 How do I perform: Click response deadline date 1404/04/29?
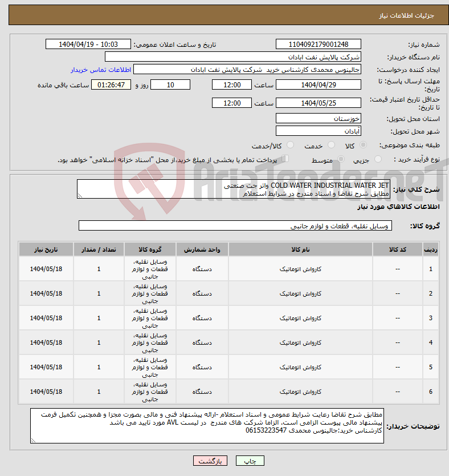coord(319,85)
